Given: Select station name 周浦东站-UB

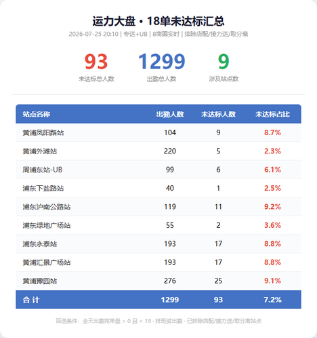Looking at the screenshot, I should coord(42,170).
